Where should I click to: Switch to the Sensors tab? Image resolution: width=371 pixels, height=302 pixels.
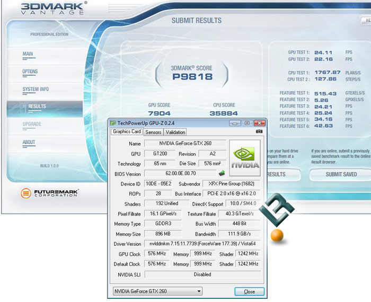[153, 132]
